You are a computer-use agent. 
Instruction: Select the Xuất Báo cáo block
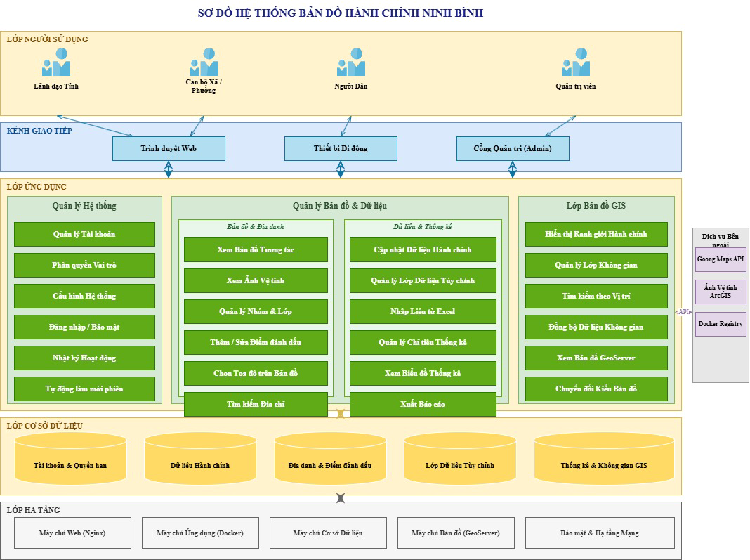click(x=423, y=405)
